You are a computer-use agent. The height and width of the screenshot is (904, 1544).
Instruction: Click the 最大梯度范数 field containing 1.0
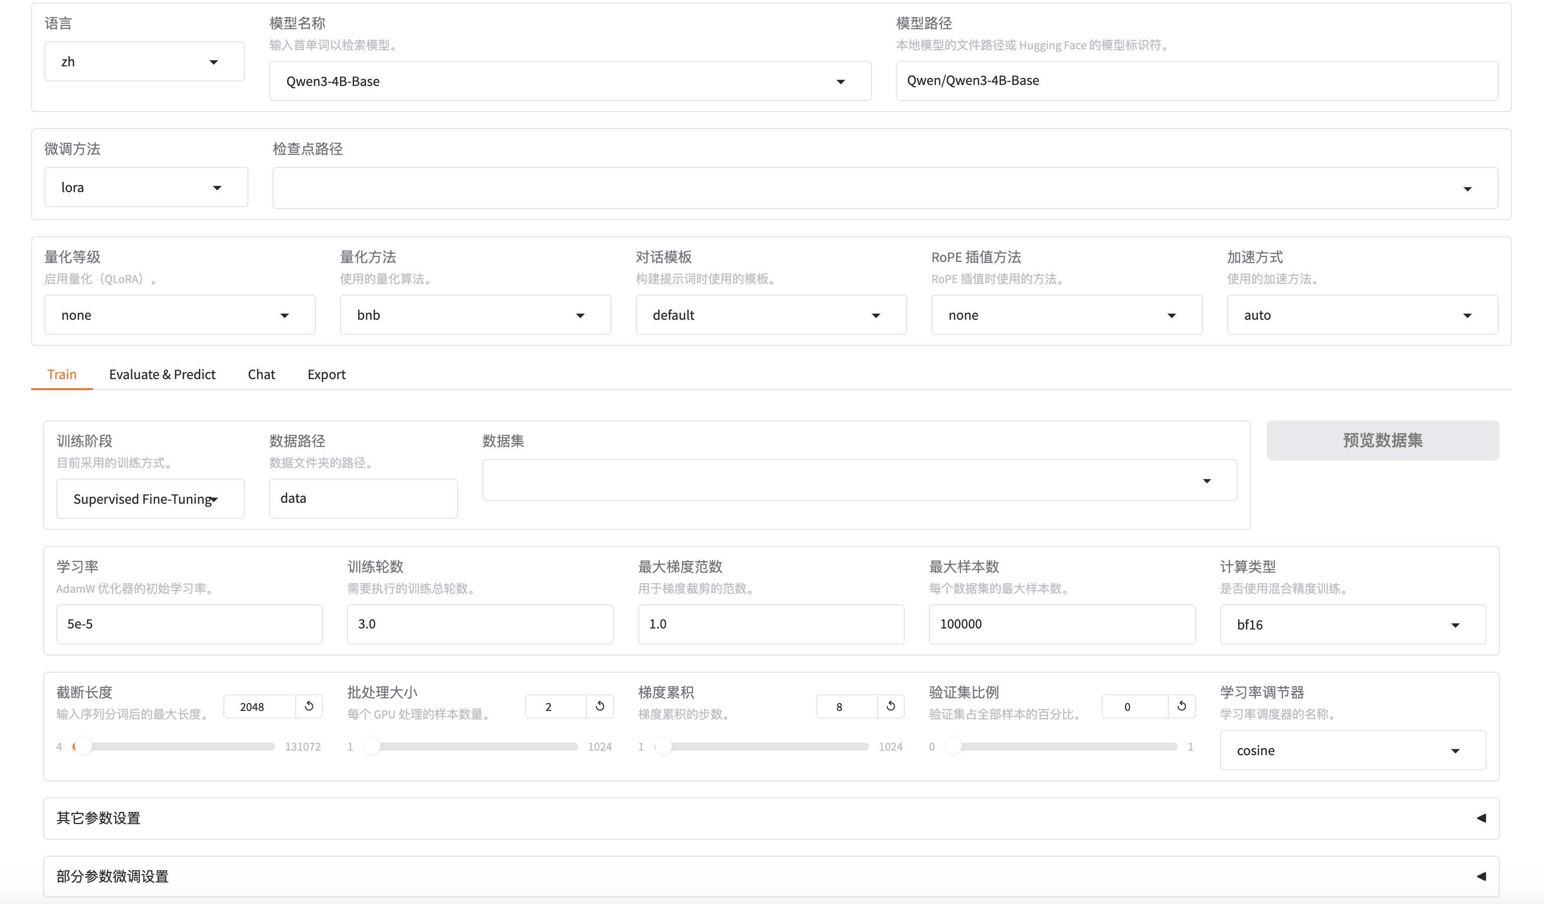click(771, 624)
